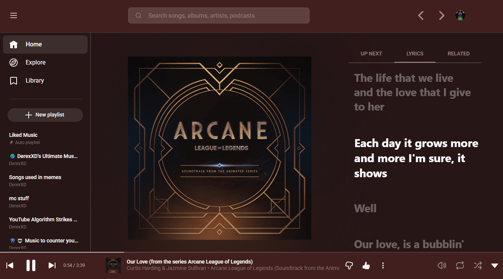This screenshot has width=503, height=279.
Task: Create a new playlist
Action: point(45,115)
